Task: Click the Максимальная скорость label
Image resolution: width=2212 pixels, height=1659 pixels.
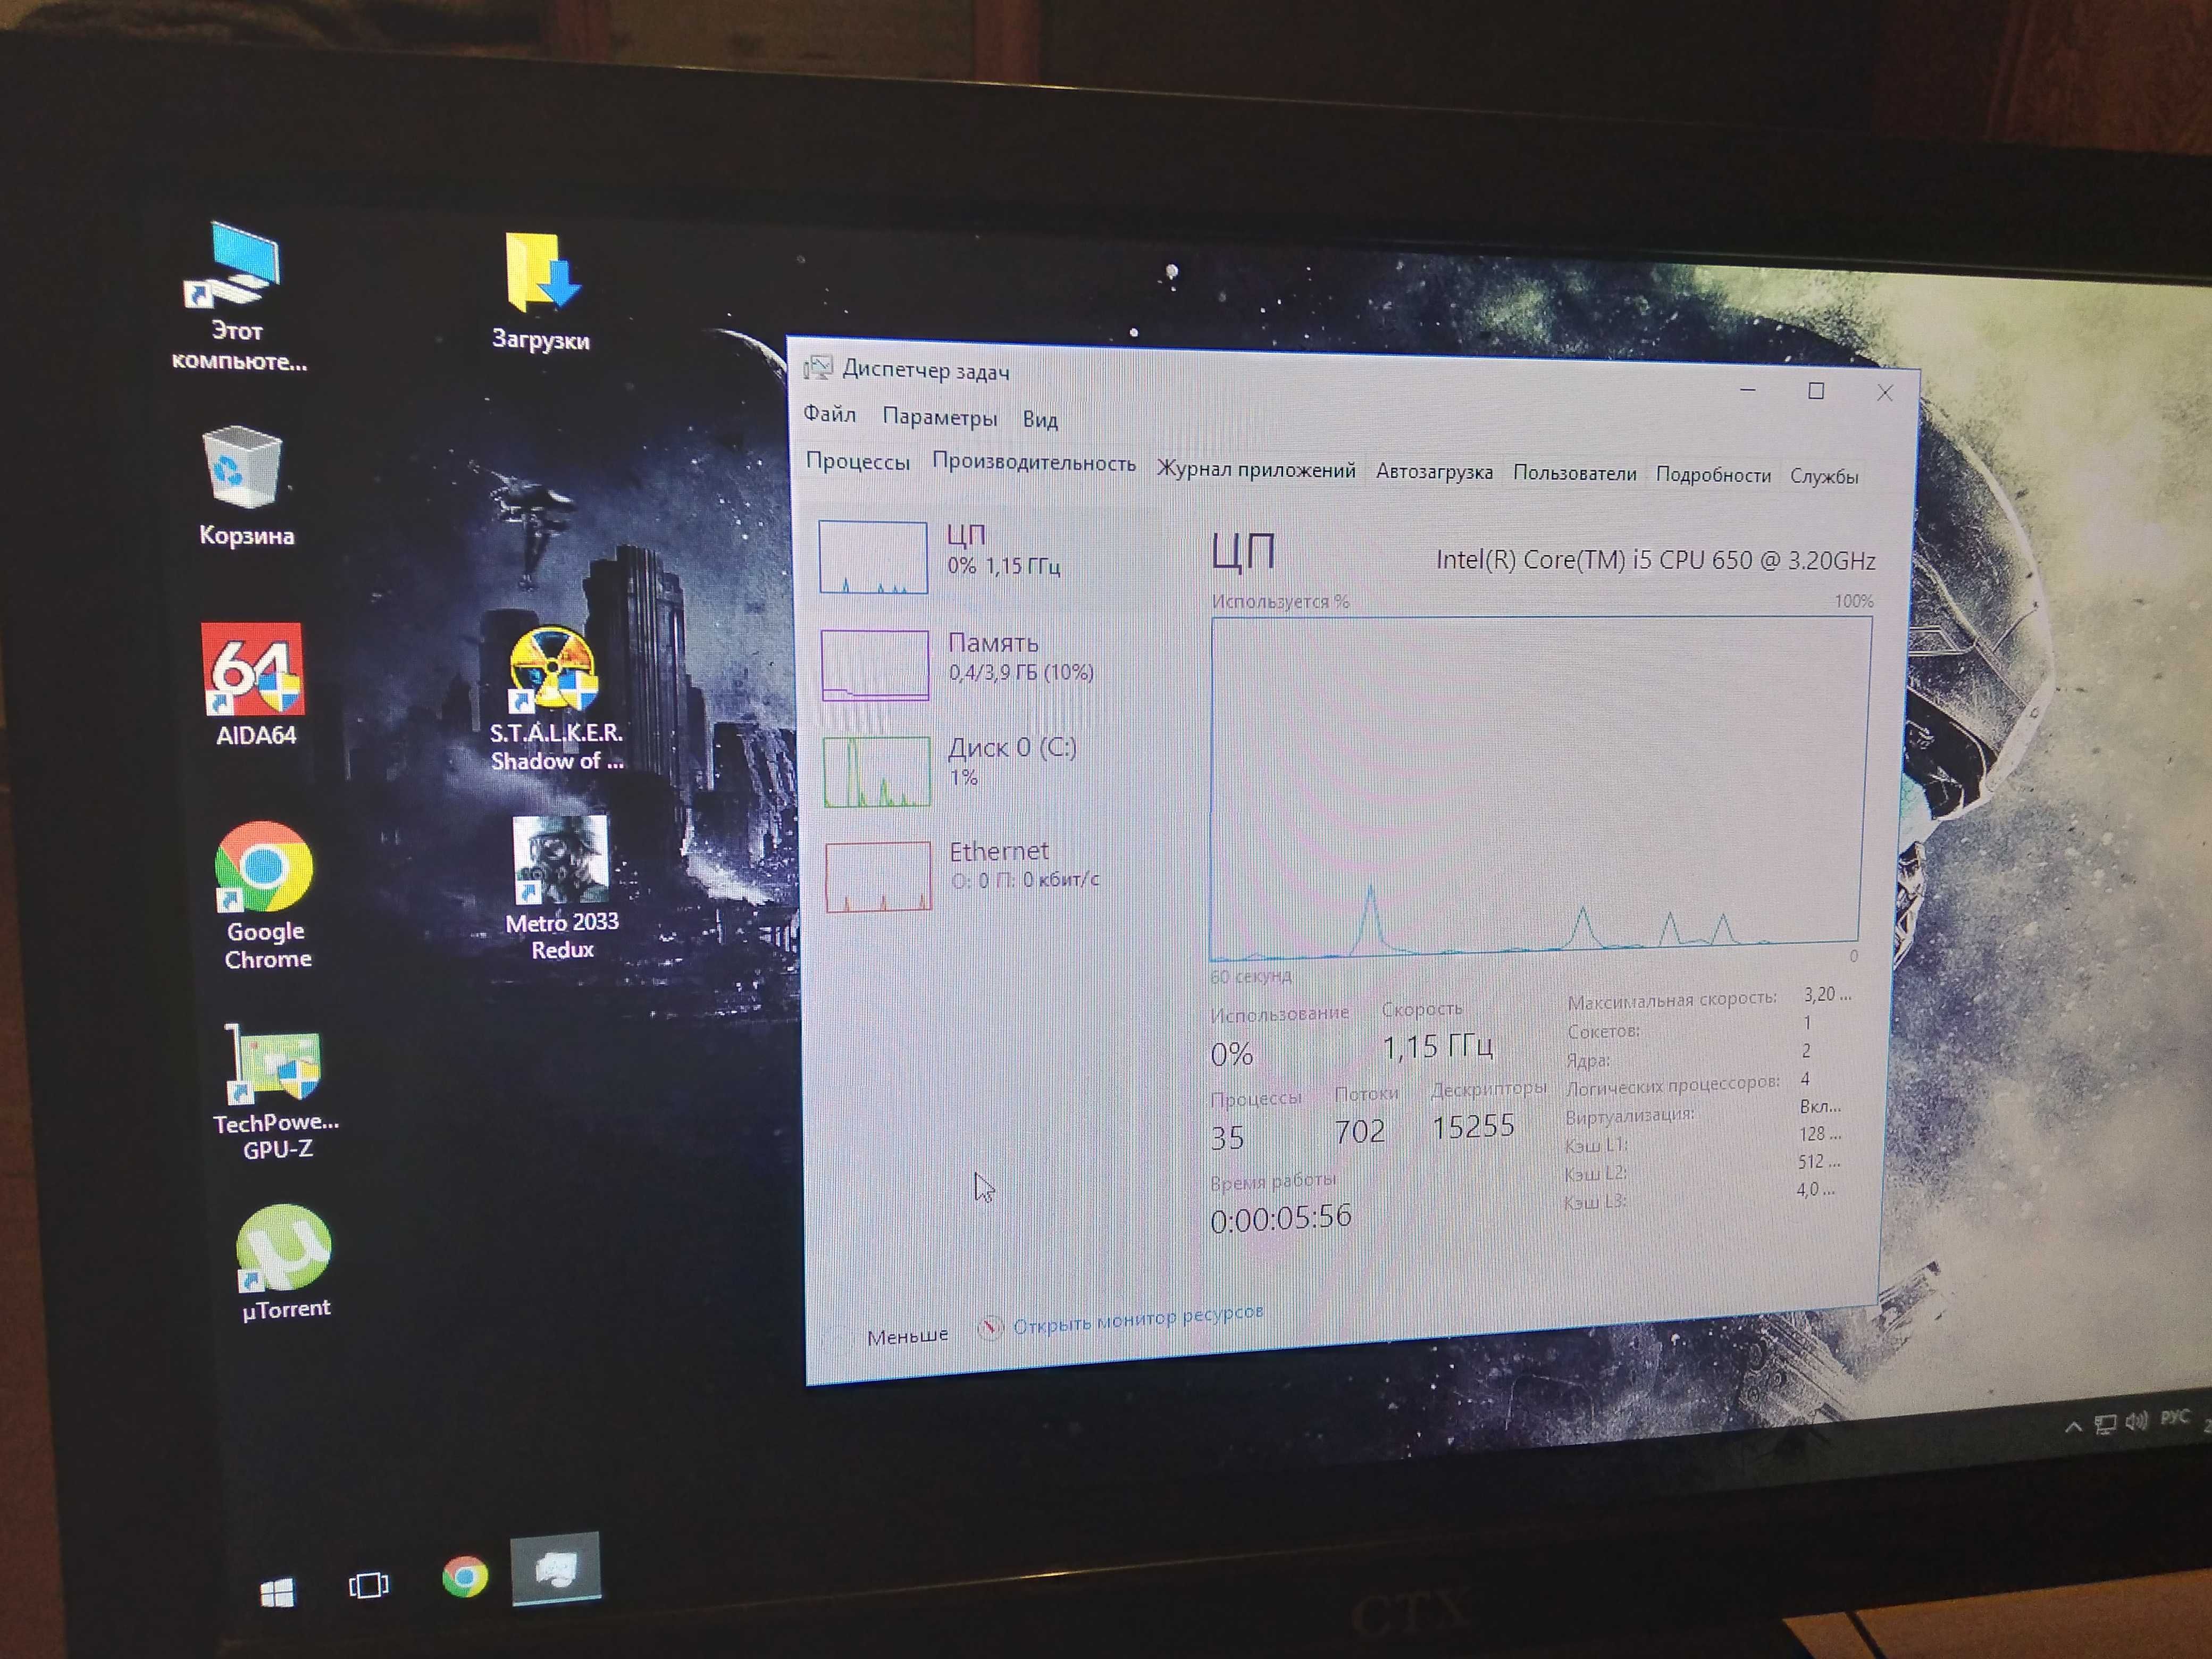Action: tap(1672, 1000)
